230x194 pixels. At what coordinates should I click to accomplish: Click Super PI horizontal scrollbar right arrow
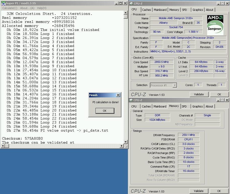click(x=121, y=146)
